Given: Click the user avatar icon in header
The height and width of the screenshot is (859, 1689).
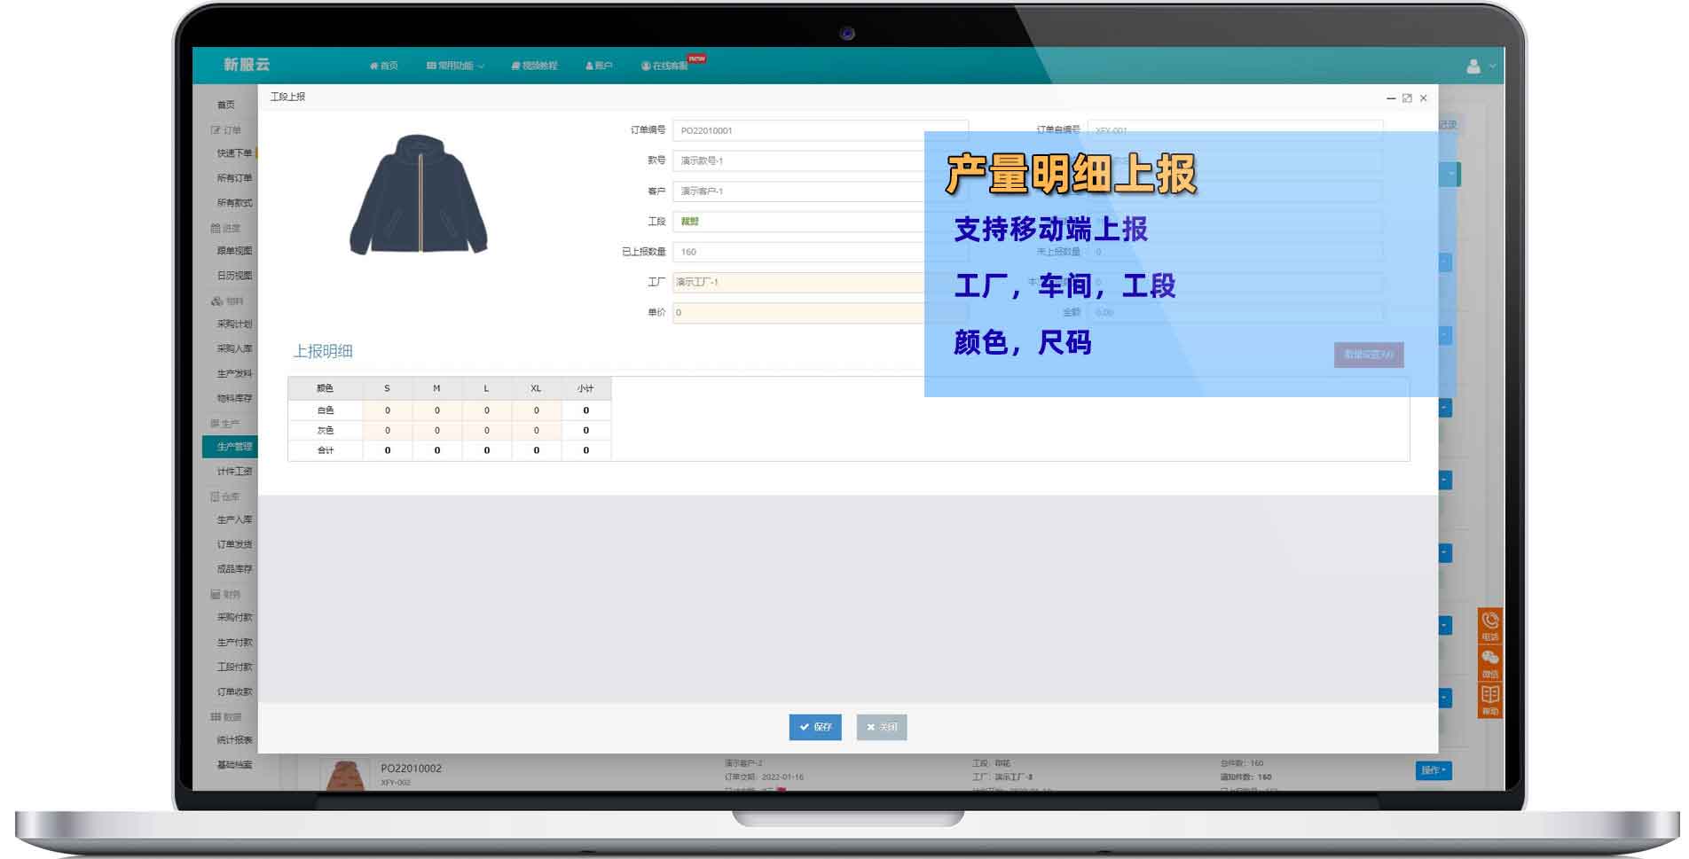Looking at the screenshot, I should (1473, 66).
